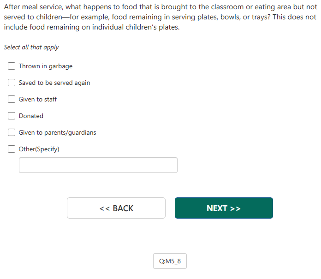Click the 'Thrown in garbage' label text
This screenshot has width=321, height=279.
[46, 66]
